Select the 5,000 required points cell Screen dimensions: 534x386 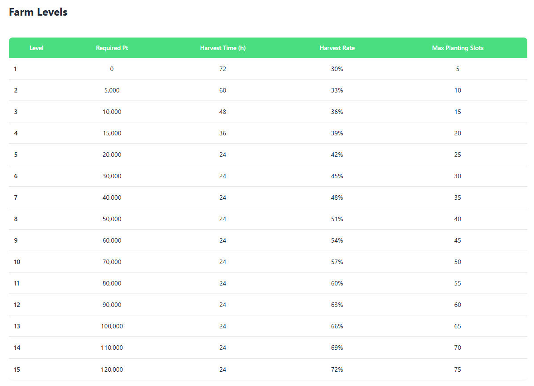(112, 90)
